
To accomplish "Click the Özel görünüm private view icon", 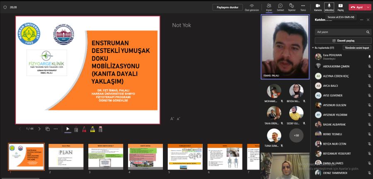I will (x=252, y=7).
